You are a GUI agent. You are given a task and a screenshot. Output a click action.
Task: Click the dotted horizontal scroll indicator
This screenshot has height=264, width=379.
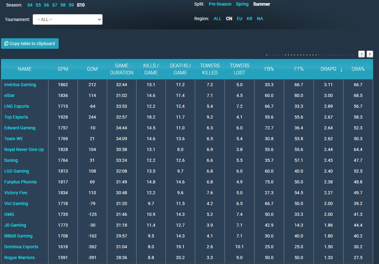[x=310, y=55]
